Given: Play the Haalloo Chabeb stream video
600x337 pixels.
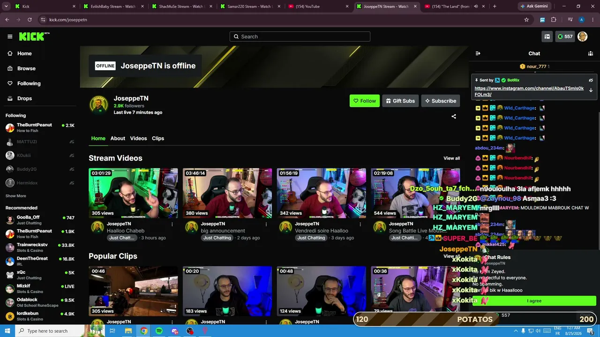Looking at the screenshot, I should pos(133,193).
